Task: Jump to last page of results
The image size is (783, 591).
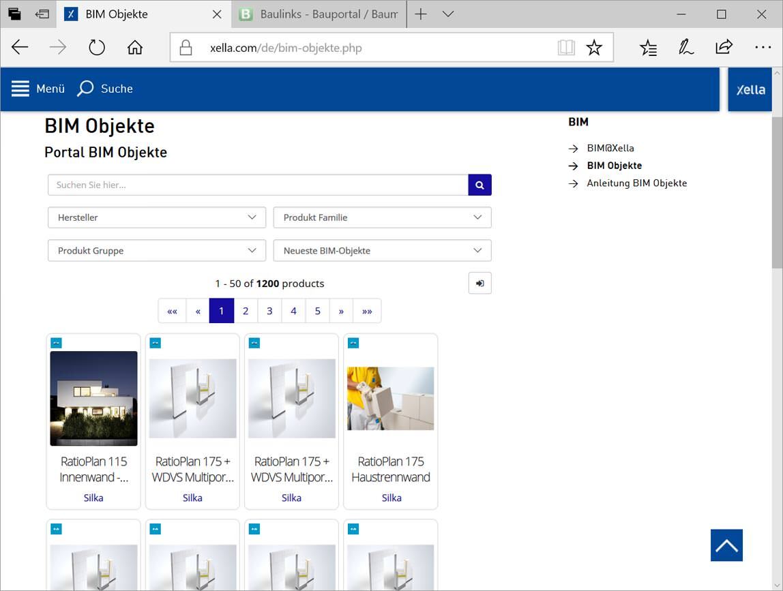Action: click(x=367, y=311)
